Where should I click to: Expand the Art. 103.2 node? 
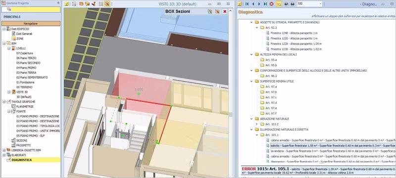tap(256, 124)
